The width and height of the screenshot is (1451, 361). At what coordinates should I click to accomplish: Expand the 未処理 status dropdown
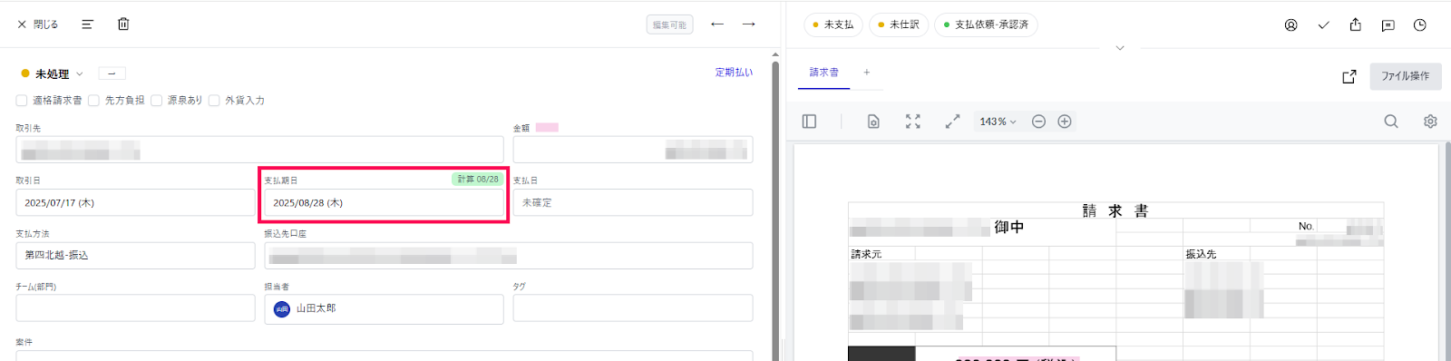click(x=53, y=73)
